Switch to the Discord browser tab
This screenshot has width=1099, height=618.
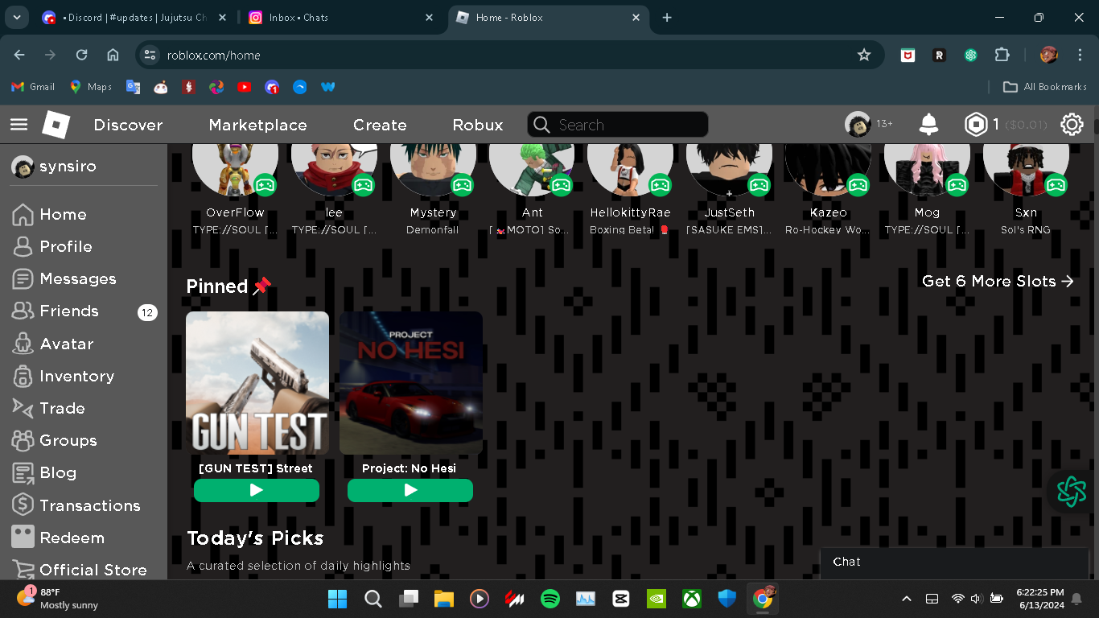click(x=135, y=17)
